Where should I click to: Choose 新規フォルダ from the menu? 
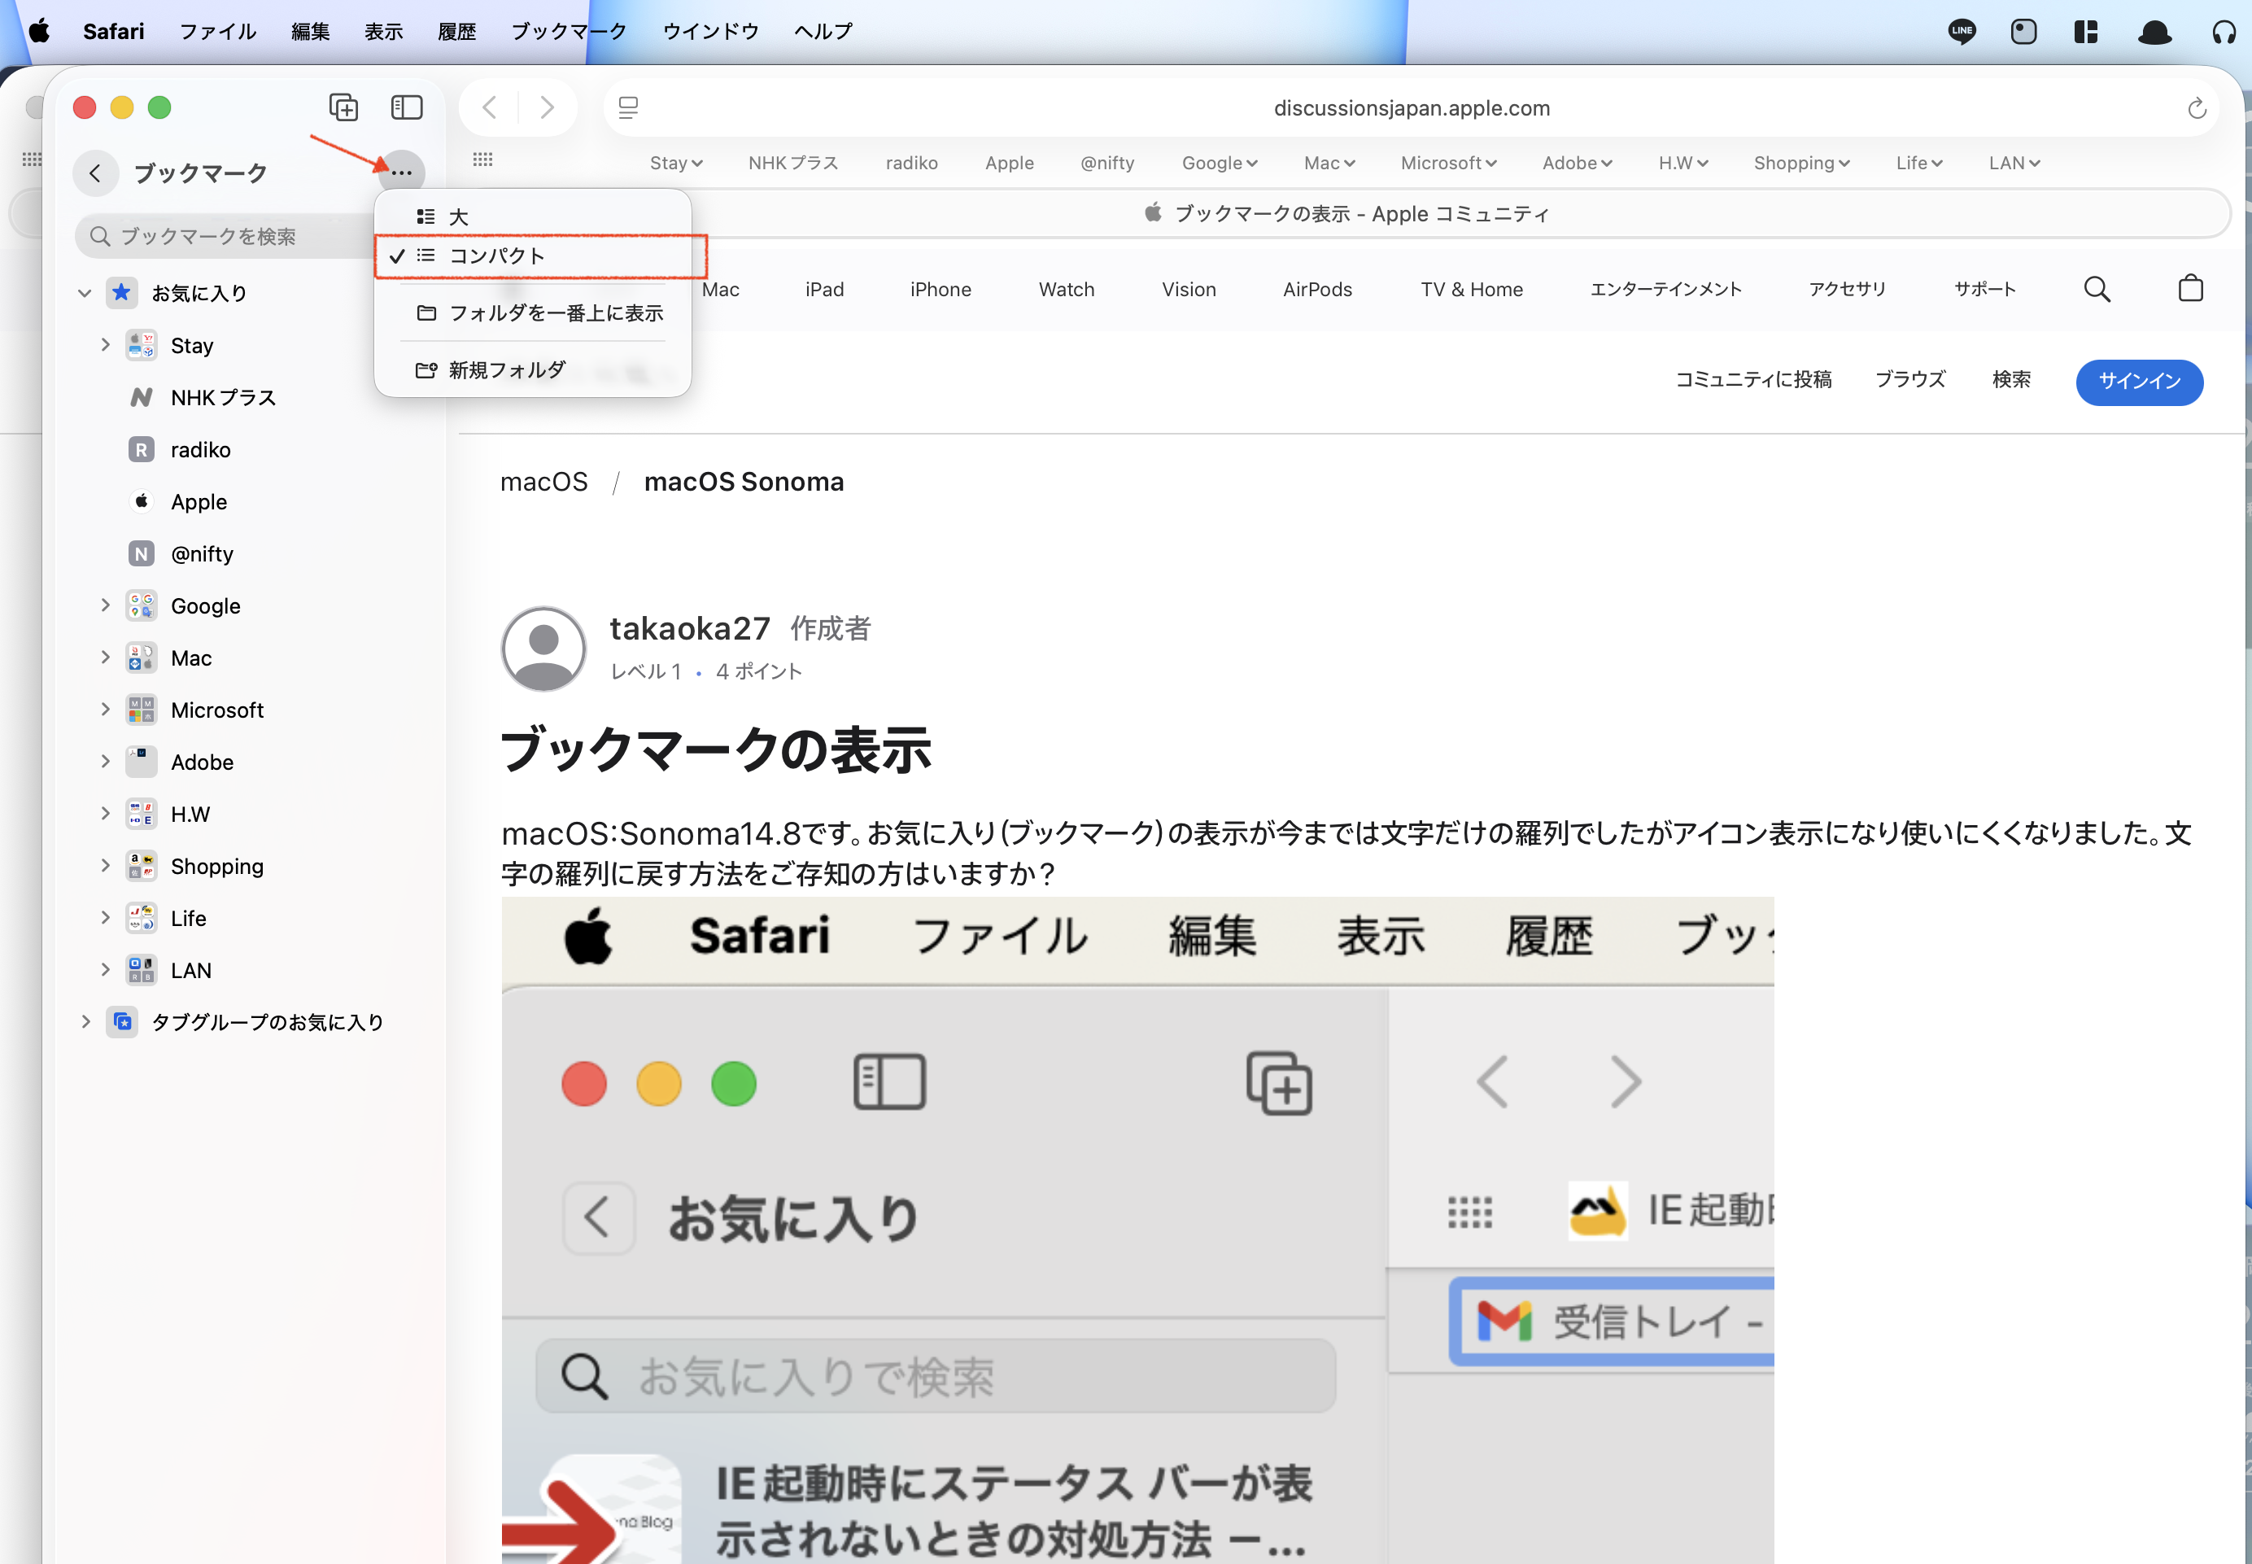506,369
